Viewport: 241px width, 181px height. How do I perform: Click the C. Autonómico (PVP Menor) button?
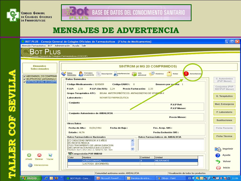coord(224,80)
